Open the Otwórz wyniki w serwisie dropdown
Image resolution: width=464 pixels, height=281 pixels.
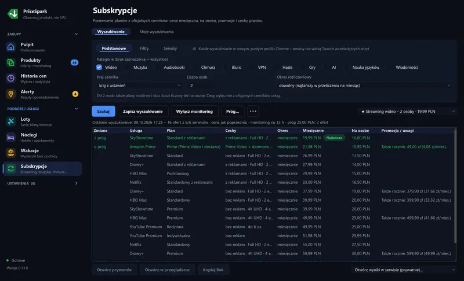click(x=404, y=270)
